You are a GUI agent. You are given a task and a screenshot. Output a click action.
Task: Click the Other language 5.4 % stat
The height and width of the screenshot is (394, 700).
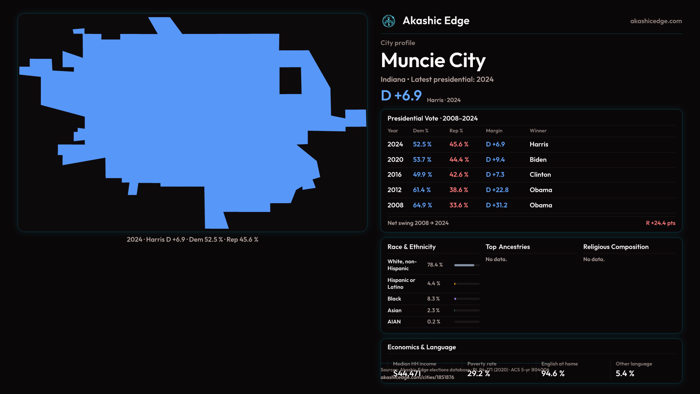(x=625, y=373)
